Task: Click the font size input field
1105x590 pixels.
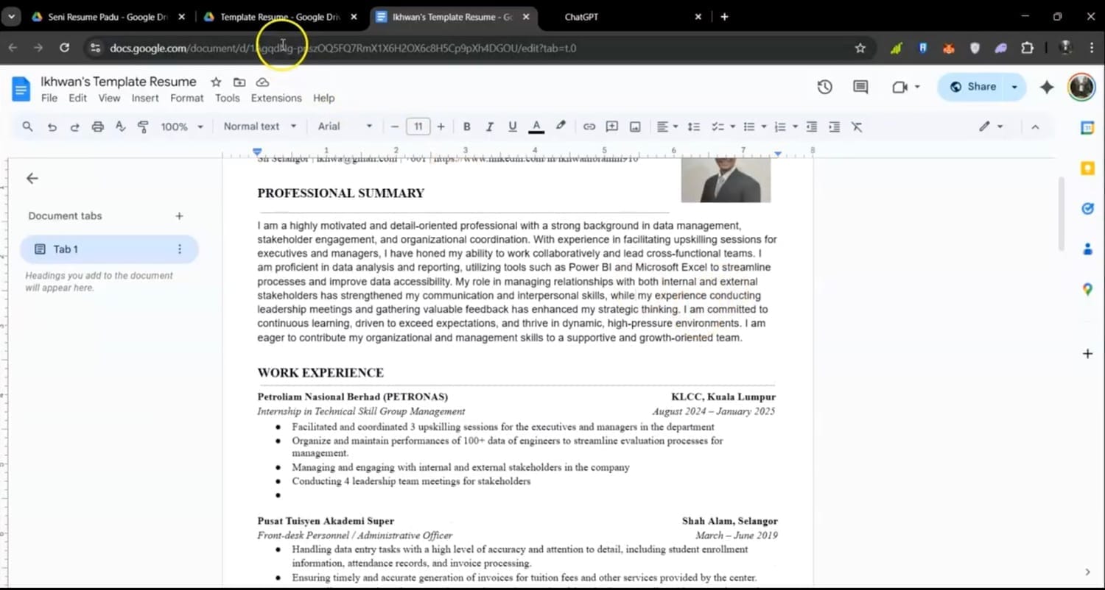Action: [x=418, y=127]
